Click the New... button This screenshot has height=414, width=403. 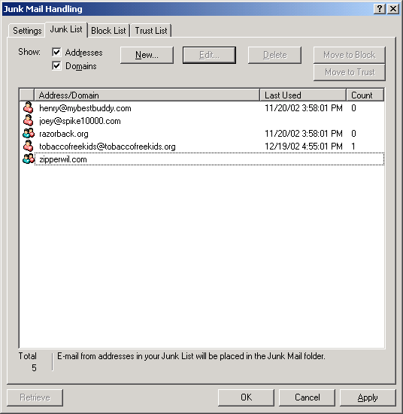click(x=147, y=55)
